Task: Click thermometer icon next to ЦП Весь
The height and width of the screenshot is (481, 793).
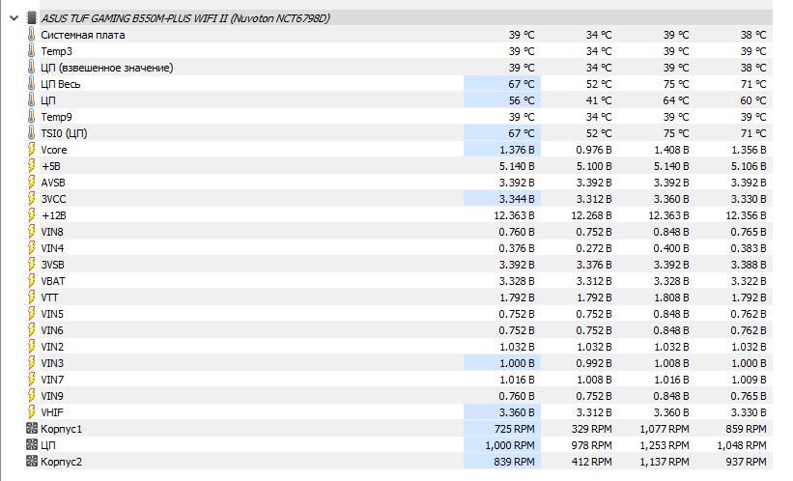Action: 31,84
